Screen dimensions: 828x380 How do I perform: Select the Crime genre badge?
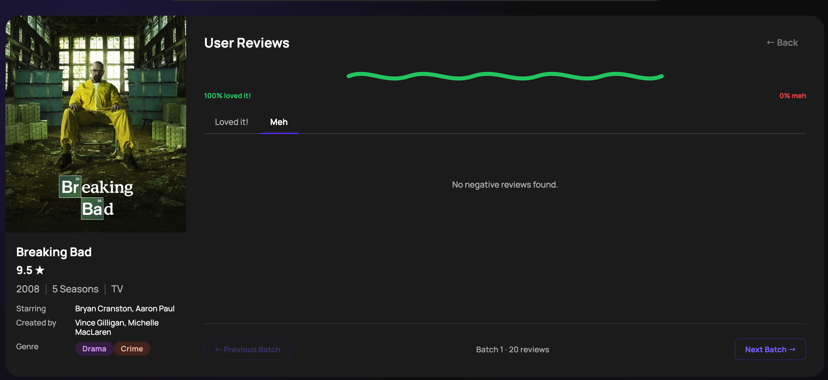132,348
